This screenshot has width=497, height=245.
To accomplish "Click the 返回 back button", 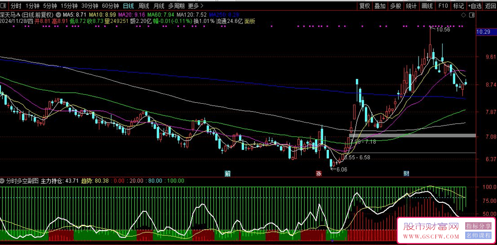I will click(490, 5).
